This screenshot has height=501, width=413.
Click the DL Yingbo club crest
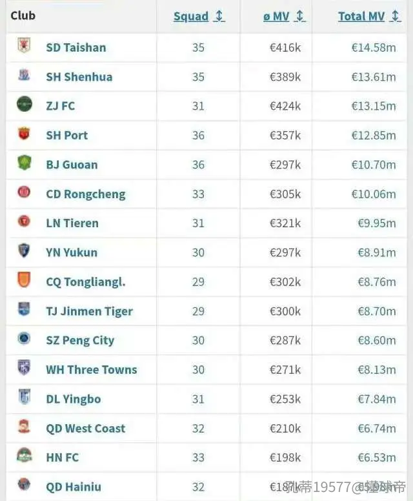(25, 396)
